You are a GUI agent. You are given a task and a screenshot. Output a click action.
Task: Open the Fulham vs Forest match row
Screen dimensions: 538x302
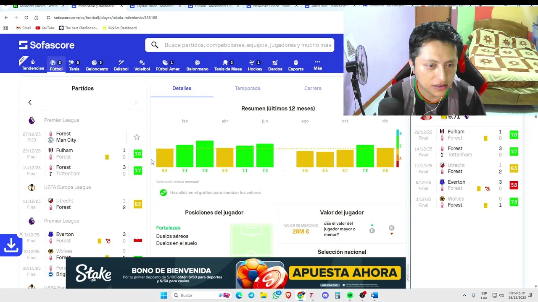(x=82, y=154)
